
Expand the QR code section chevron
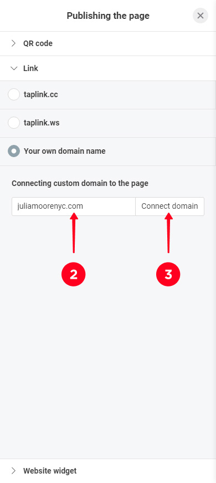(13, 43)
